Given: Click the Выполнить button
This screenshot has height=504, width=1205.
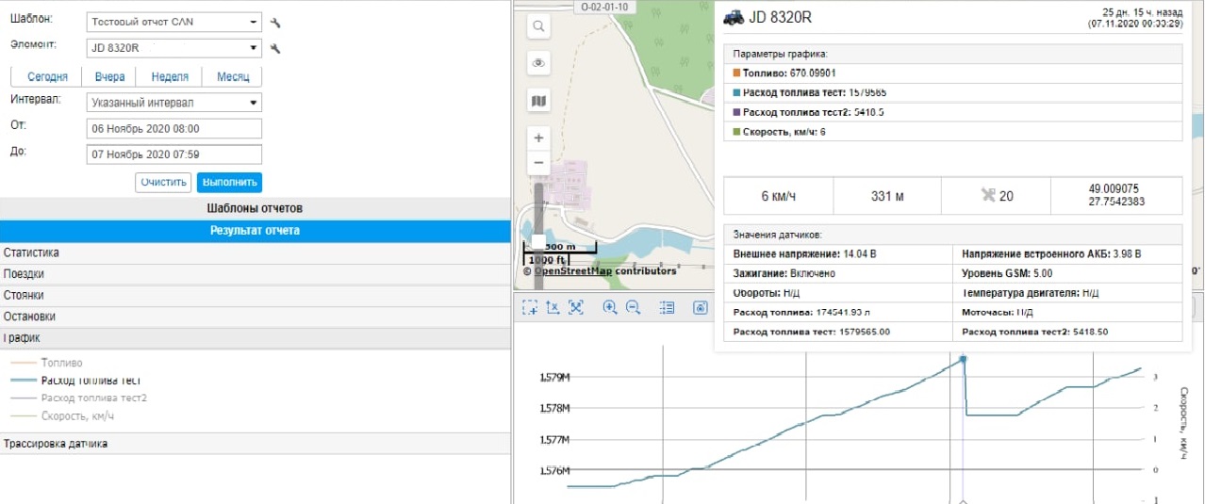Looking at the screenshot, I should point(229,183).
